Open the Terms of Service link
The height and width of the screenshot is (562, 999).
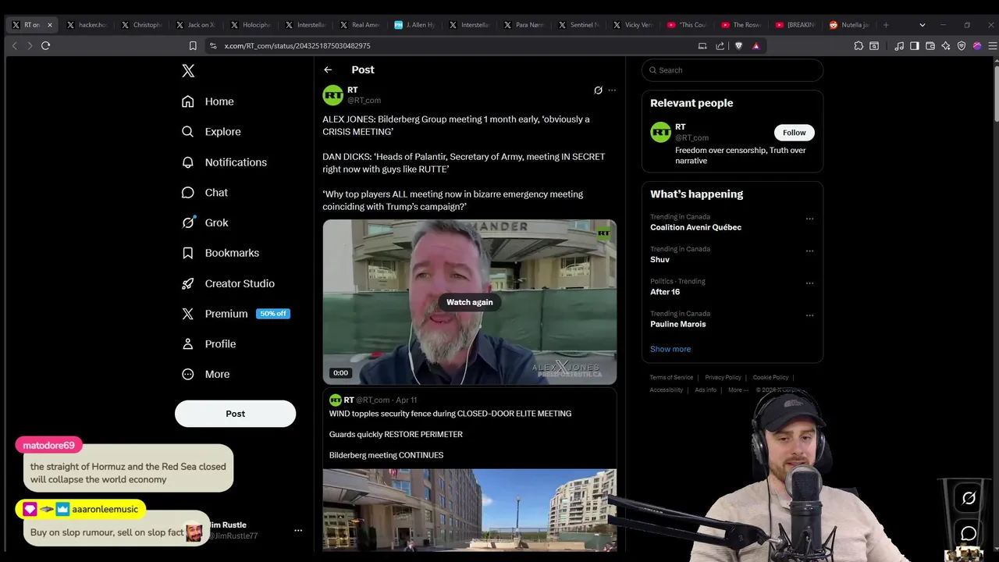click(671, 378)
